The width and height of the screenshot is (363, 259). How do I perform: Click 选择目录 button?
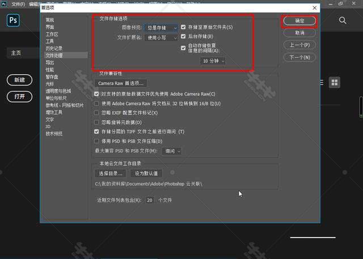[111, 173]
